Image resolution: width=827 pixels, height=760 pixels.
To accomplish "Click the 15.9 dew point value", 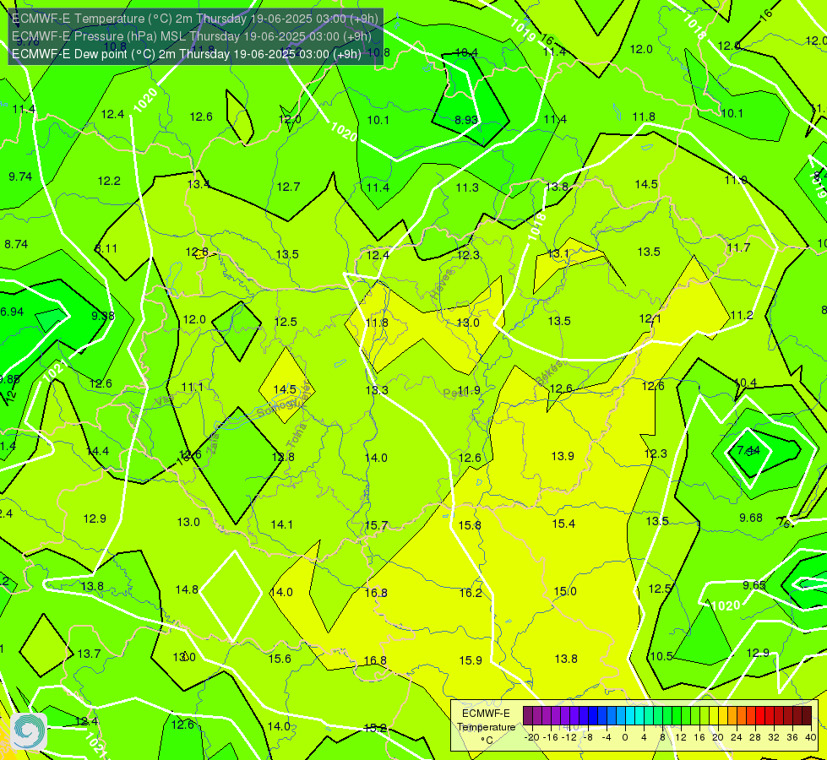I will tap(471, 661).
